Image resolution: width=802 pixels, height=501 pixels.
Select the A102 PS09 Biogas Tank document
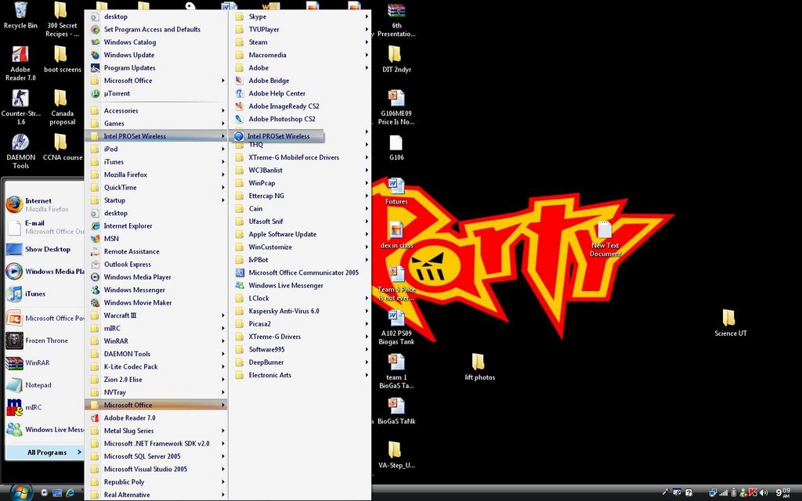tap(396, 326)
